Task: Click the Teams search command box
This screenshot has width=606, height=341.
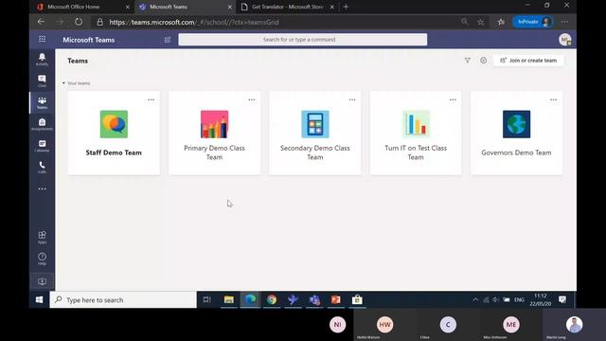Action: [303, 40]
